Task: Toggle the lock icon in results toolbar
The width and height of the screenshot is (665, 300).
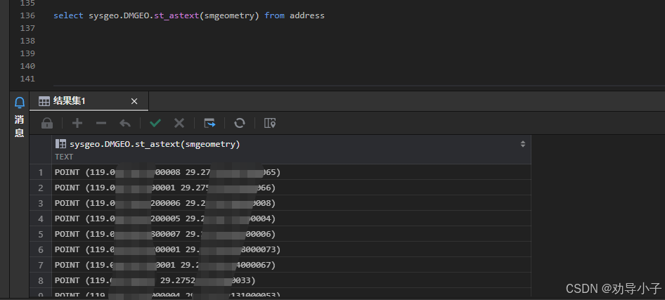Action: pos(47,124)
